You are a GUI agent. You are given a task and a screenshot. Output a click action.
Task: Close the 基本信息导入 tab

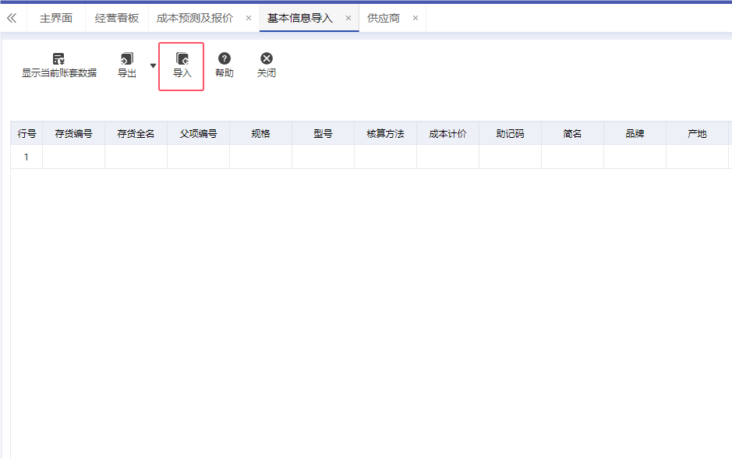coord(348,18)
